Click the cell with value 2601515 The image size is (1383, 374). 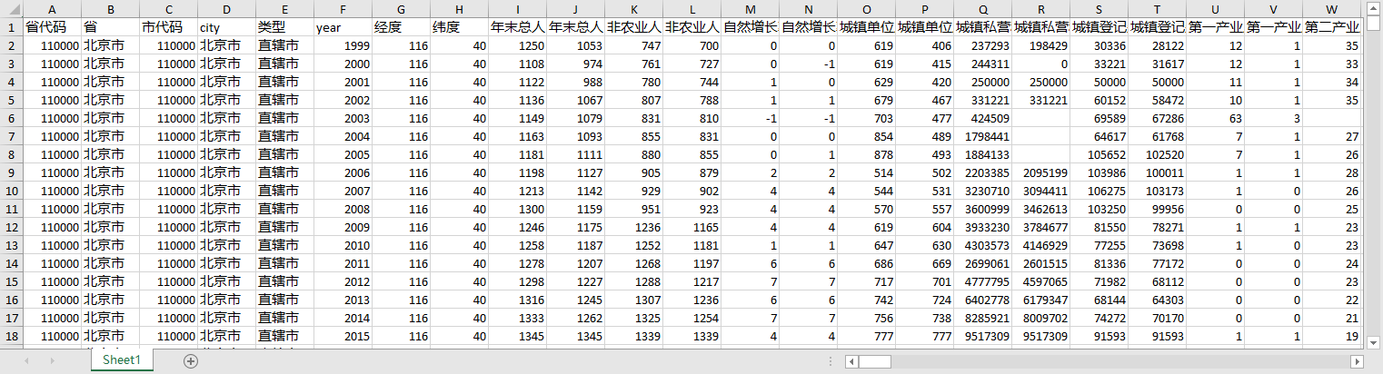pyautogui.click(x=1040, y=263)
